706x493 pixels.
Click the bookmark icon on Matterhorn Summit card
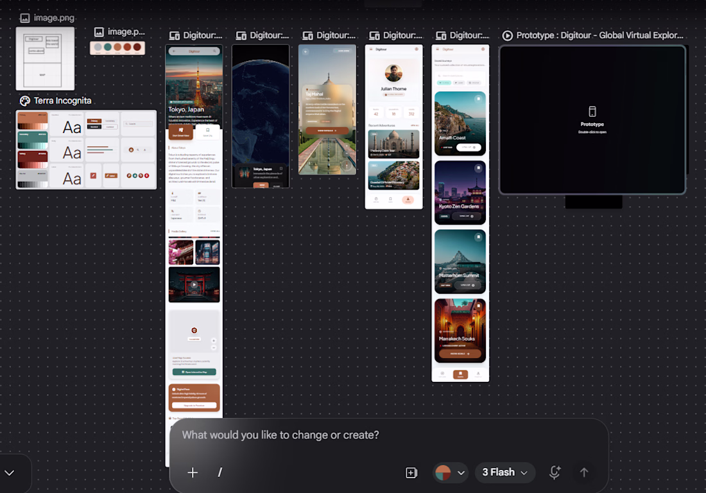point(478,237)
